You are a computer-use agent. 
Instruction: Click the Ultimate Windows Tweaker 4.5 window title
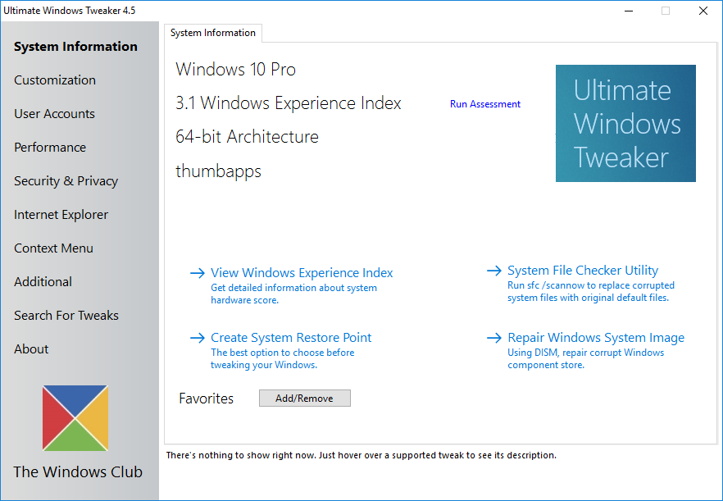pos(70,11)
